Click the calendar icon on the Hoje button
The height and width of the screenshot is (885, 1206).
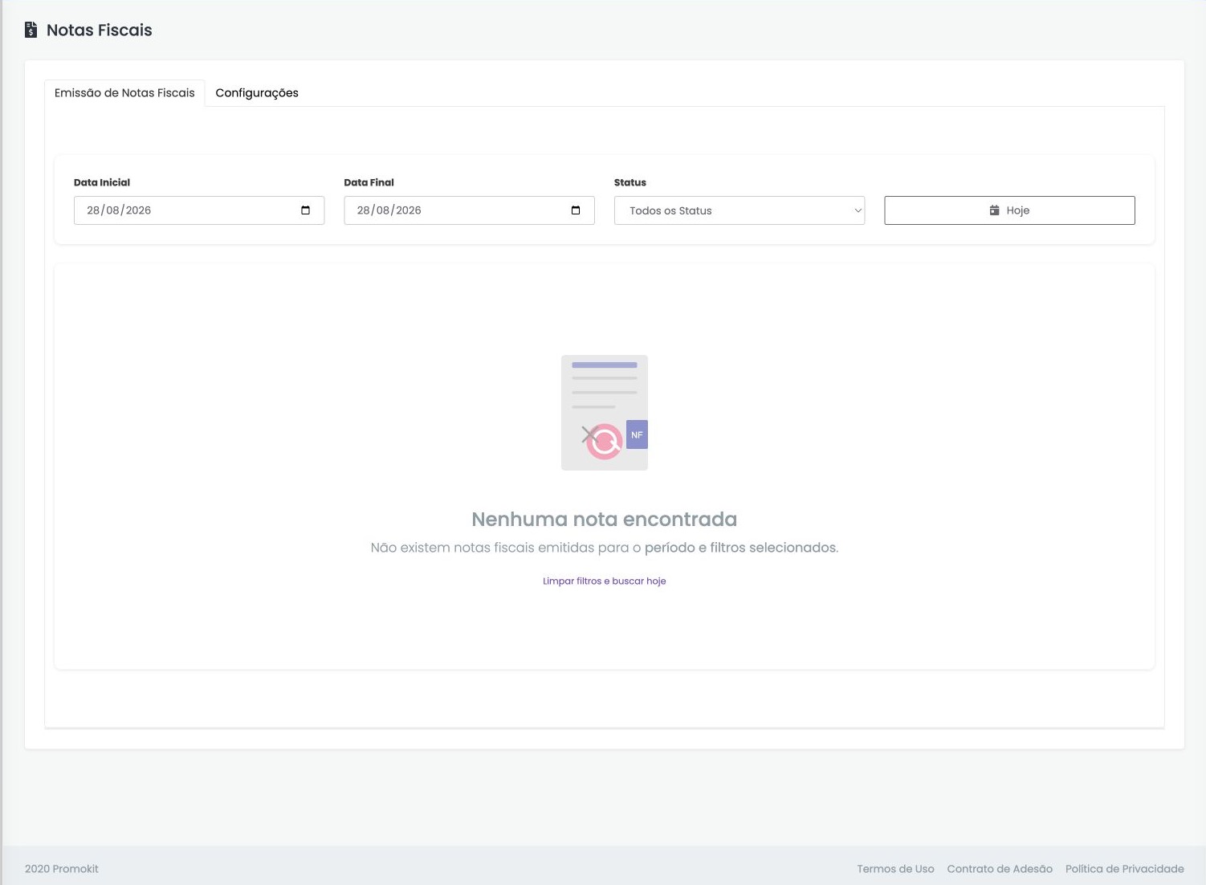pos(995,210)
